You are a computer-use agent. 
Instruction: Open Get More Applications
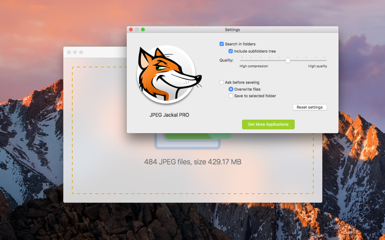pyautogui.click(x=268, y=124)
